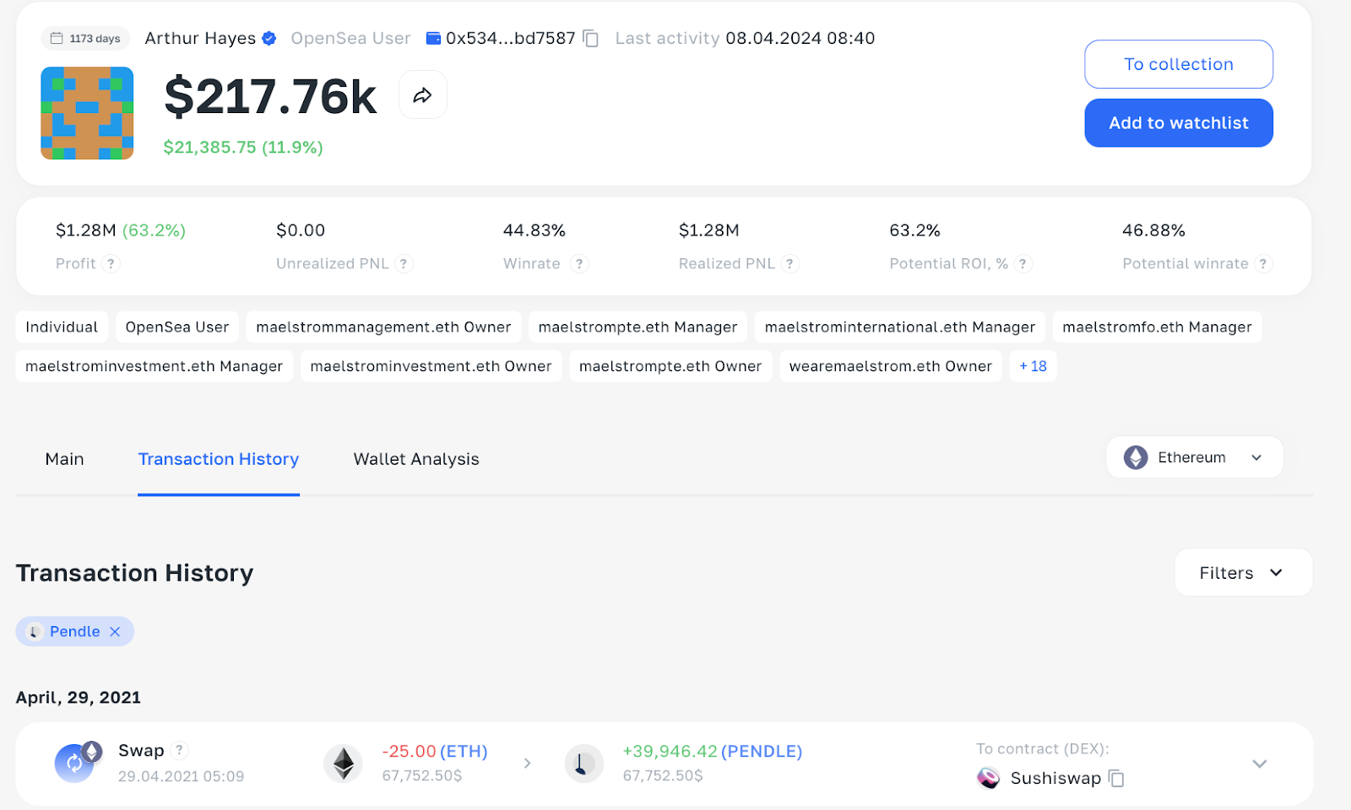Open help tooltip for Realized PNL
Screen dimensions: 1351x810
(789, 264)
